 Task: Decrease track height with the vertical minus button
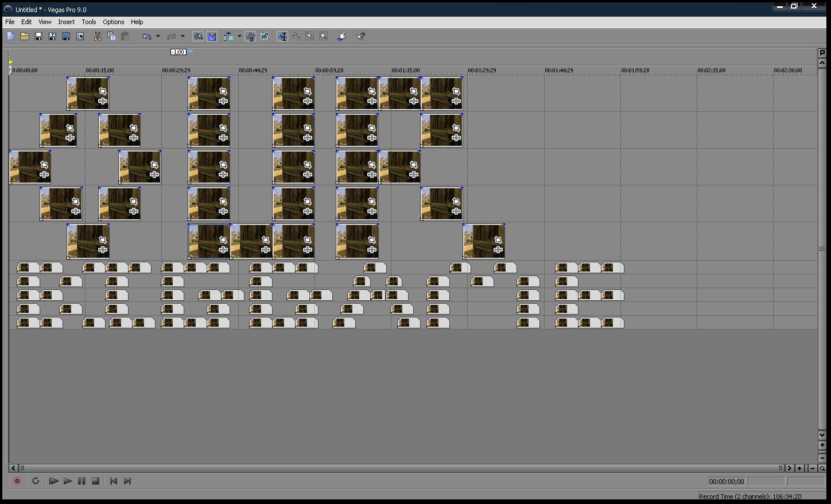click(x=822, y=458)
